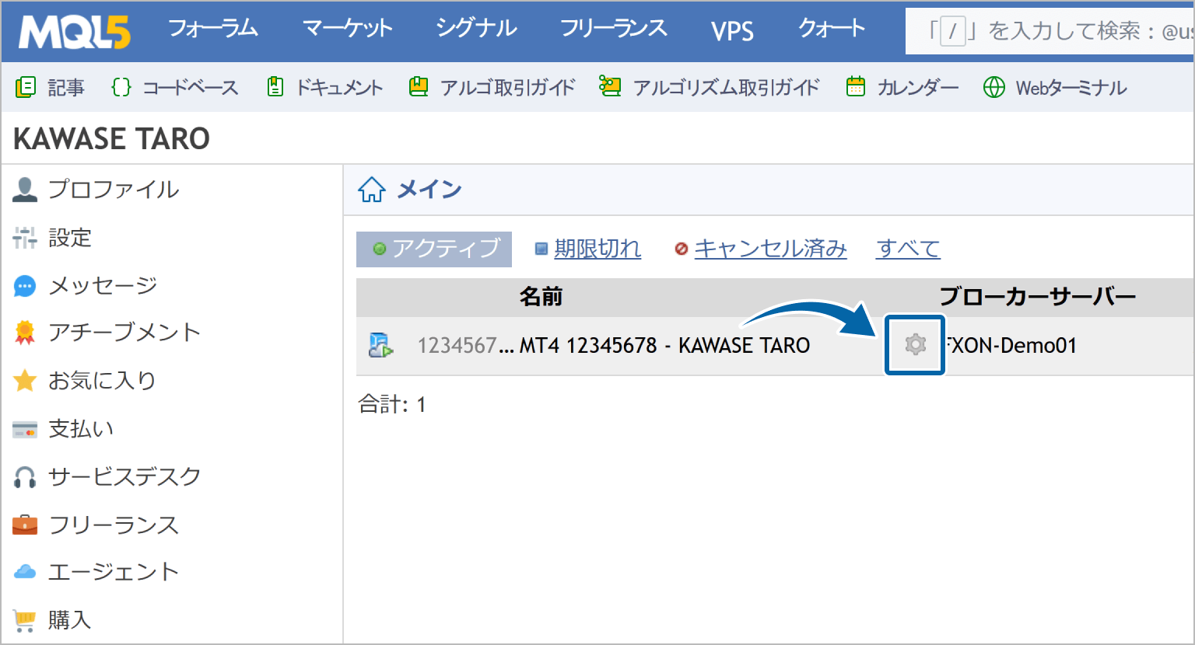The width and height of the screenshot is (1195, 645).
Task: Click the お気に入り star icon
Action: (x=25, y=381)
